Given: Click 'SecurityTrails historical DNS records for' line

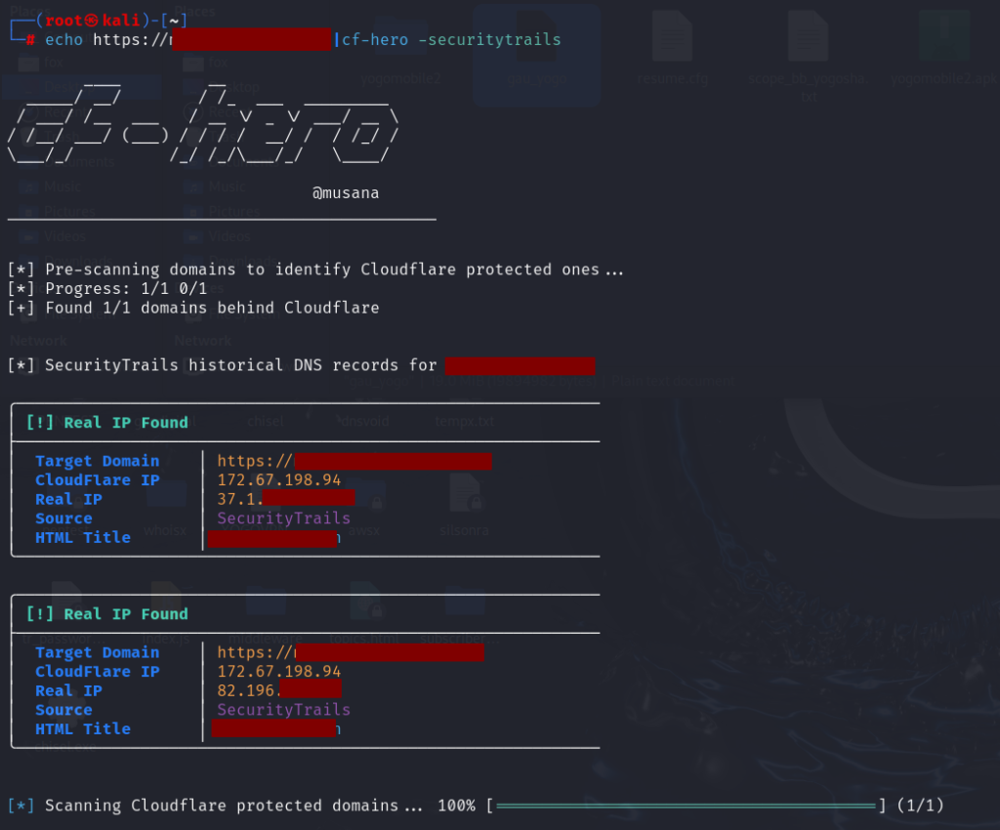Looking at the screenshot, I should [x=222, y=365].
